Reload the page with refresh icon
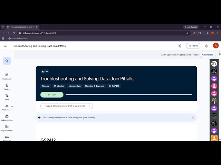Image resolution: width=221 pixels, height=165 pixels. [13, 33]
